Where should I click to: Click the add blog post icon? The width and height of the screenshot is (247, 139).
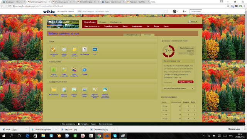pos(95,90)
